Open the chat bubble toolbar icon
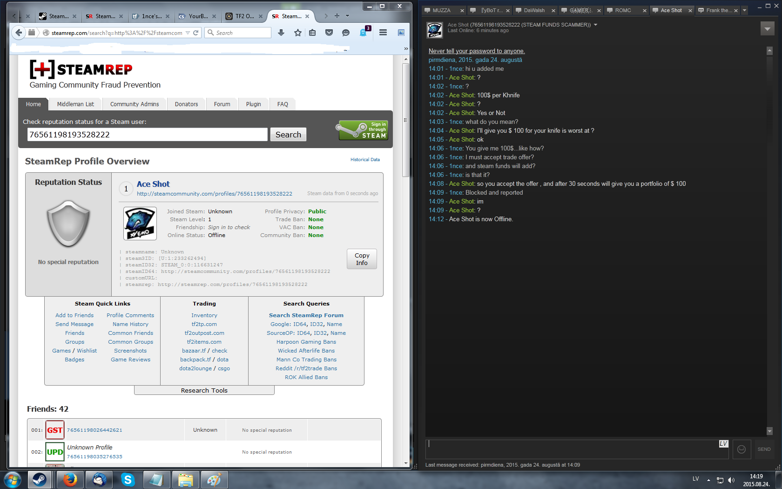The width and height of the screenshot is (782, 489). [x=345, y=33]
